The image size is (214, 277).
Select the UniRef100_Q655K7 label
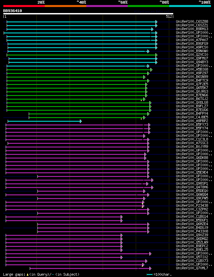(x=192, y=88)
